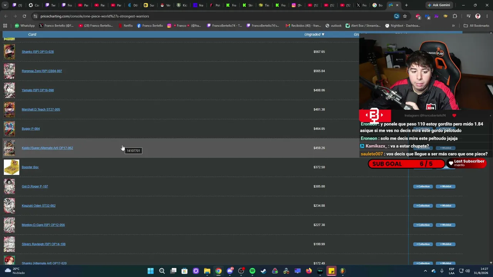Open Firefox from the taskbar
The height and width of the screenshot is (277, 493).
point(309,271)
